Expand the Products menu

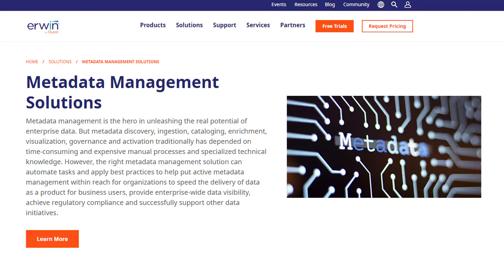click(x=153, y=25)
